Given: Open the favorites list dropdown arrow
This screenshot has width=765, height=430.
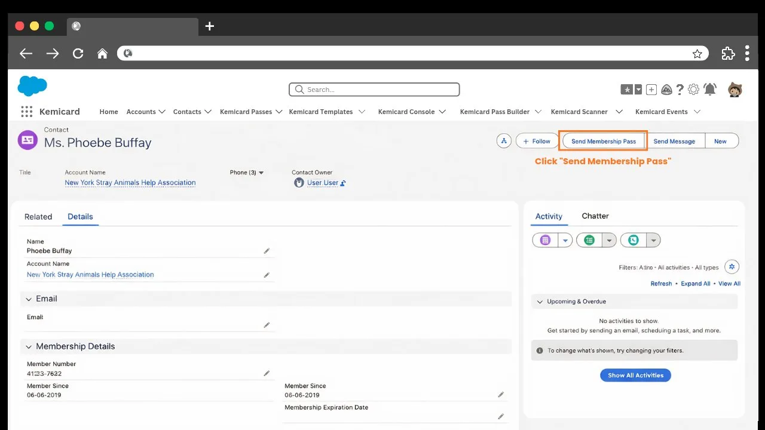Looking at the screenshot, I should pos(638,90).
